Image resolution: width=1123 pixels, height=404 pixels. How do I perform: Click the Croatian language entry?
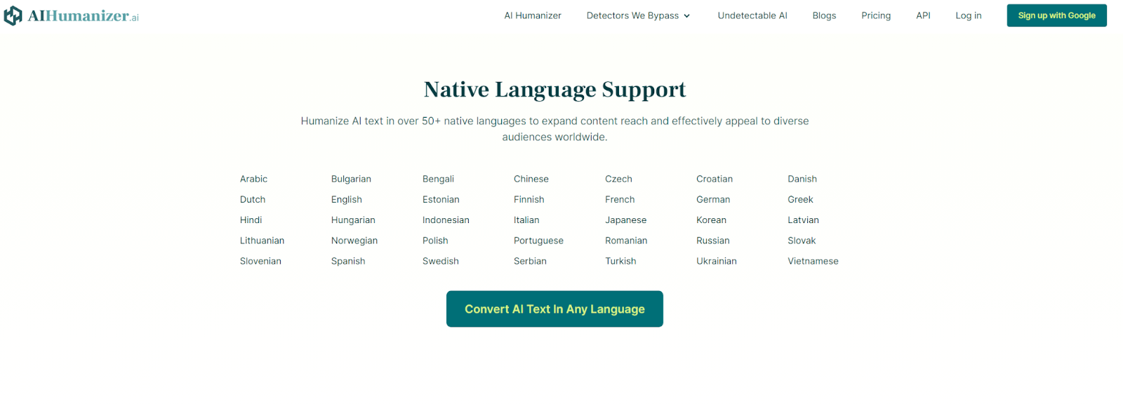click(x=715, y=179)
